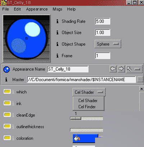Toggle the yellow button beside which
Screen dimensions: 144x147
click(7, 92)
